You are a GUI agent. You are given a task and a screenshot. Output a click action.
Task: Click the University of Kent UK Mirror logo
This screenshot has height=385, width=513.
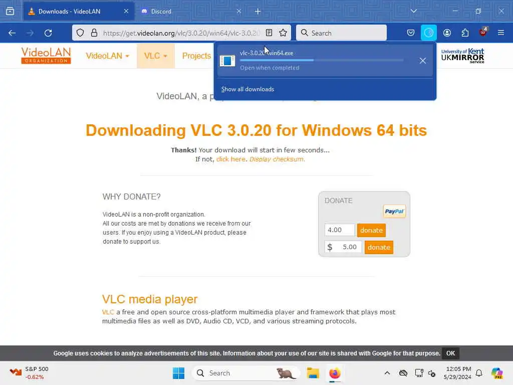pos(462,56)
